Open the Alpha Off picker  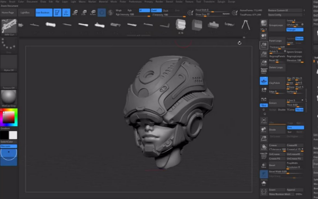point(8,63)
